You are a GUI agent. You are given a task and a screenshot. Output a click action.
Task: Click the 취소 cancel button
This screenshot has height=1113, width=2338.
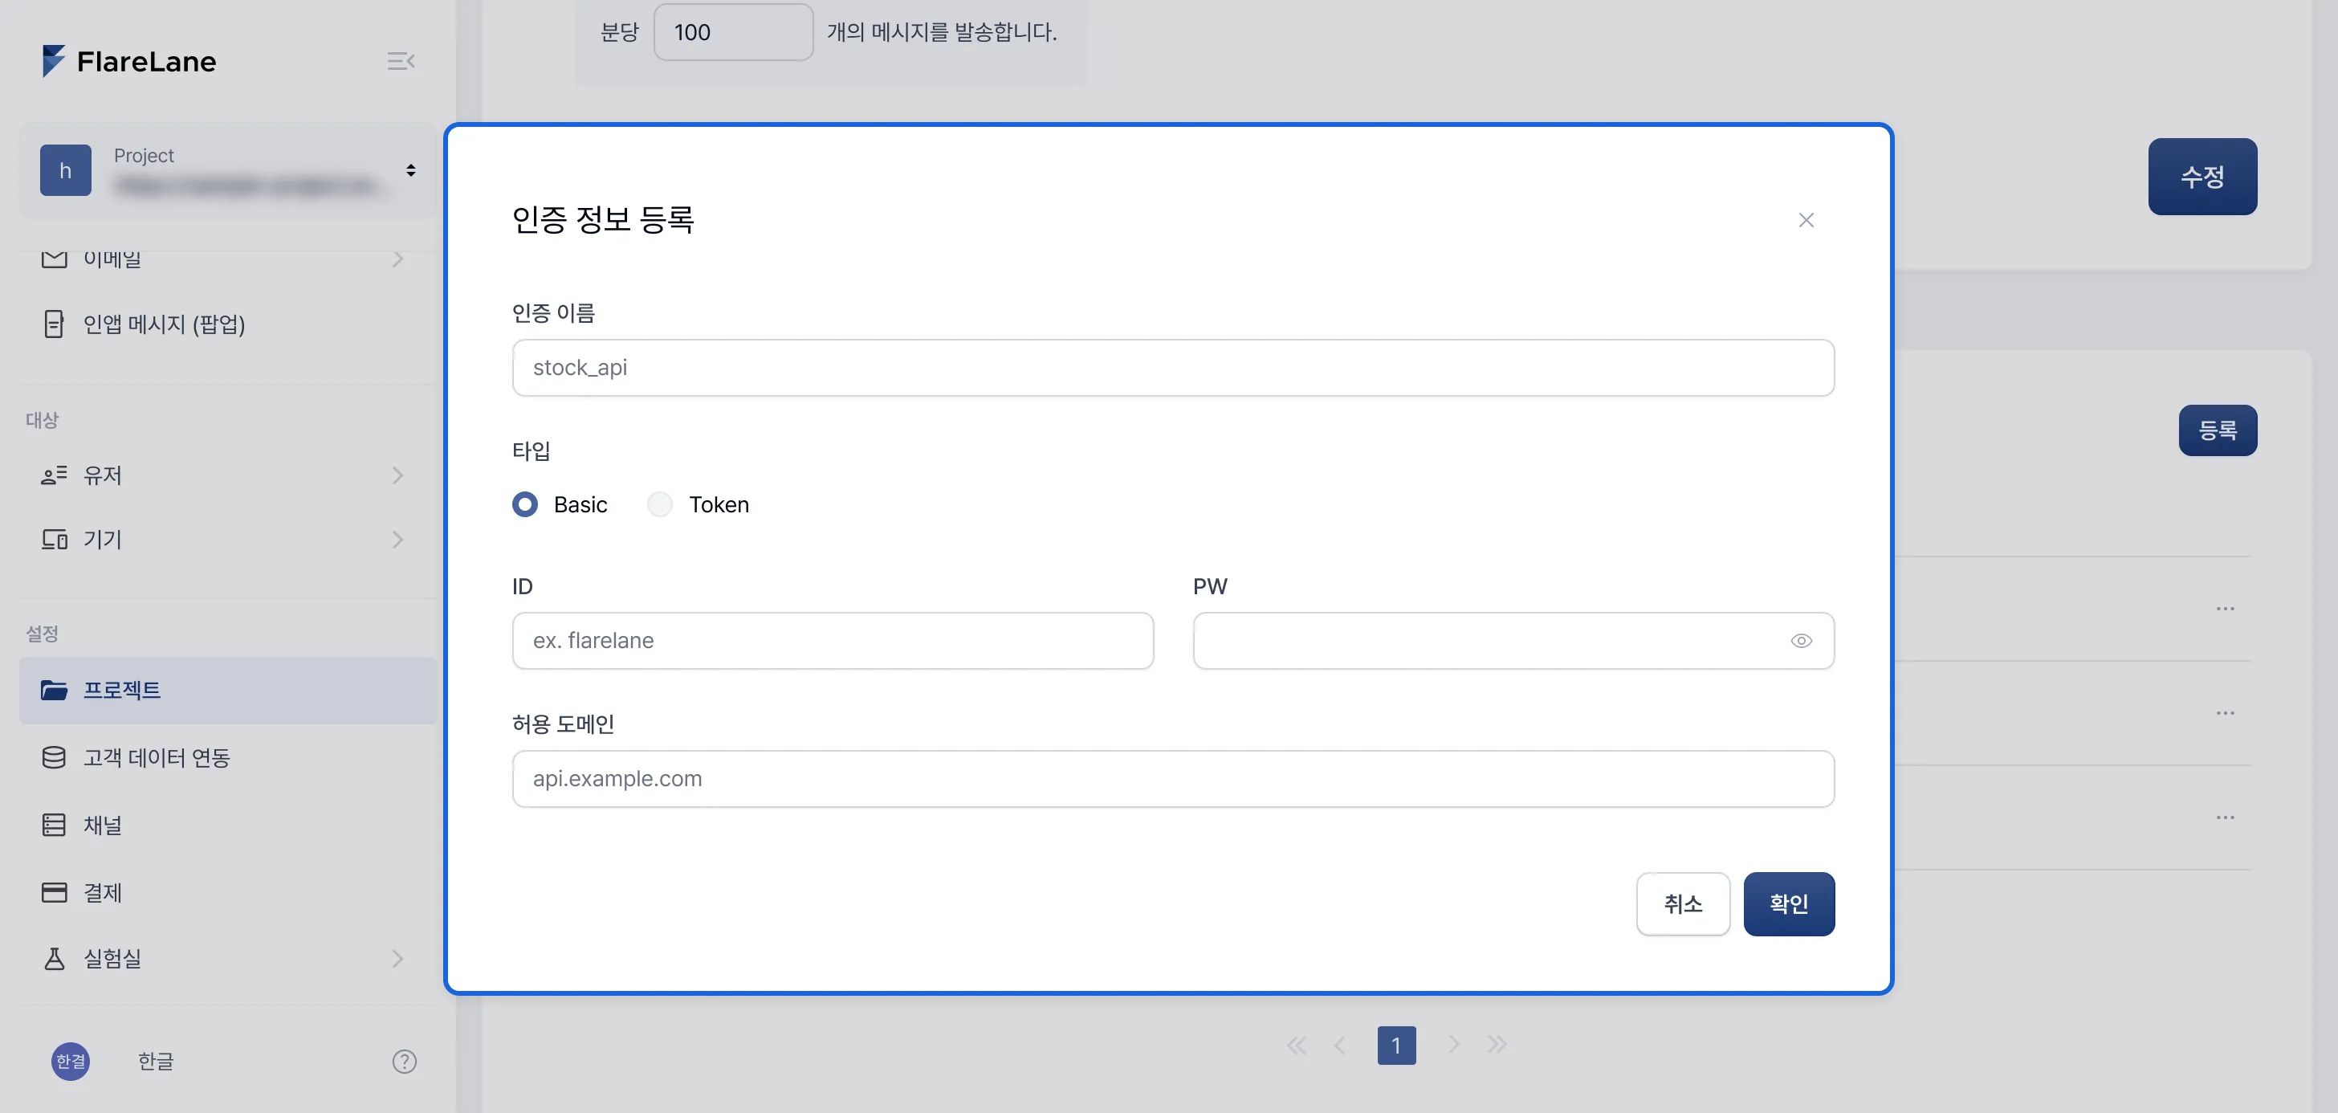(1683, 904)
